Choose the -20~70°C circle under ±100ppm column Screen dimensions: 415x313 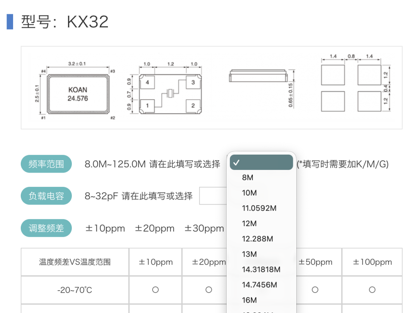pyautogui.click(x=372, y=290)
